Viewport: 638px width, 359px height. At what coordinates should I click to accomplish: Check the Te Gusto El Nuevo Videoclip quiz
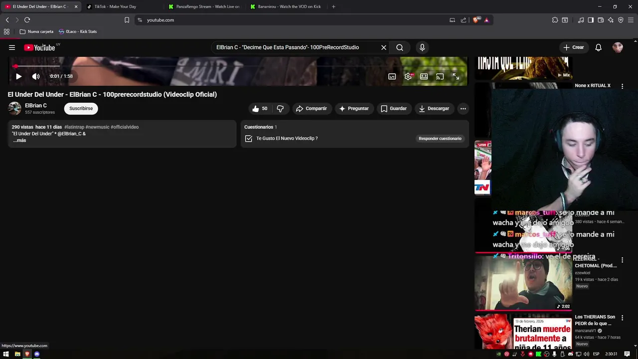249,138
